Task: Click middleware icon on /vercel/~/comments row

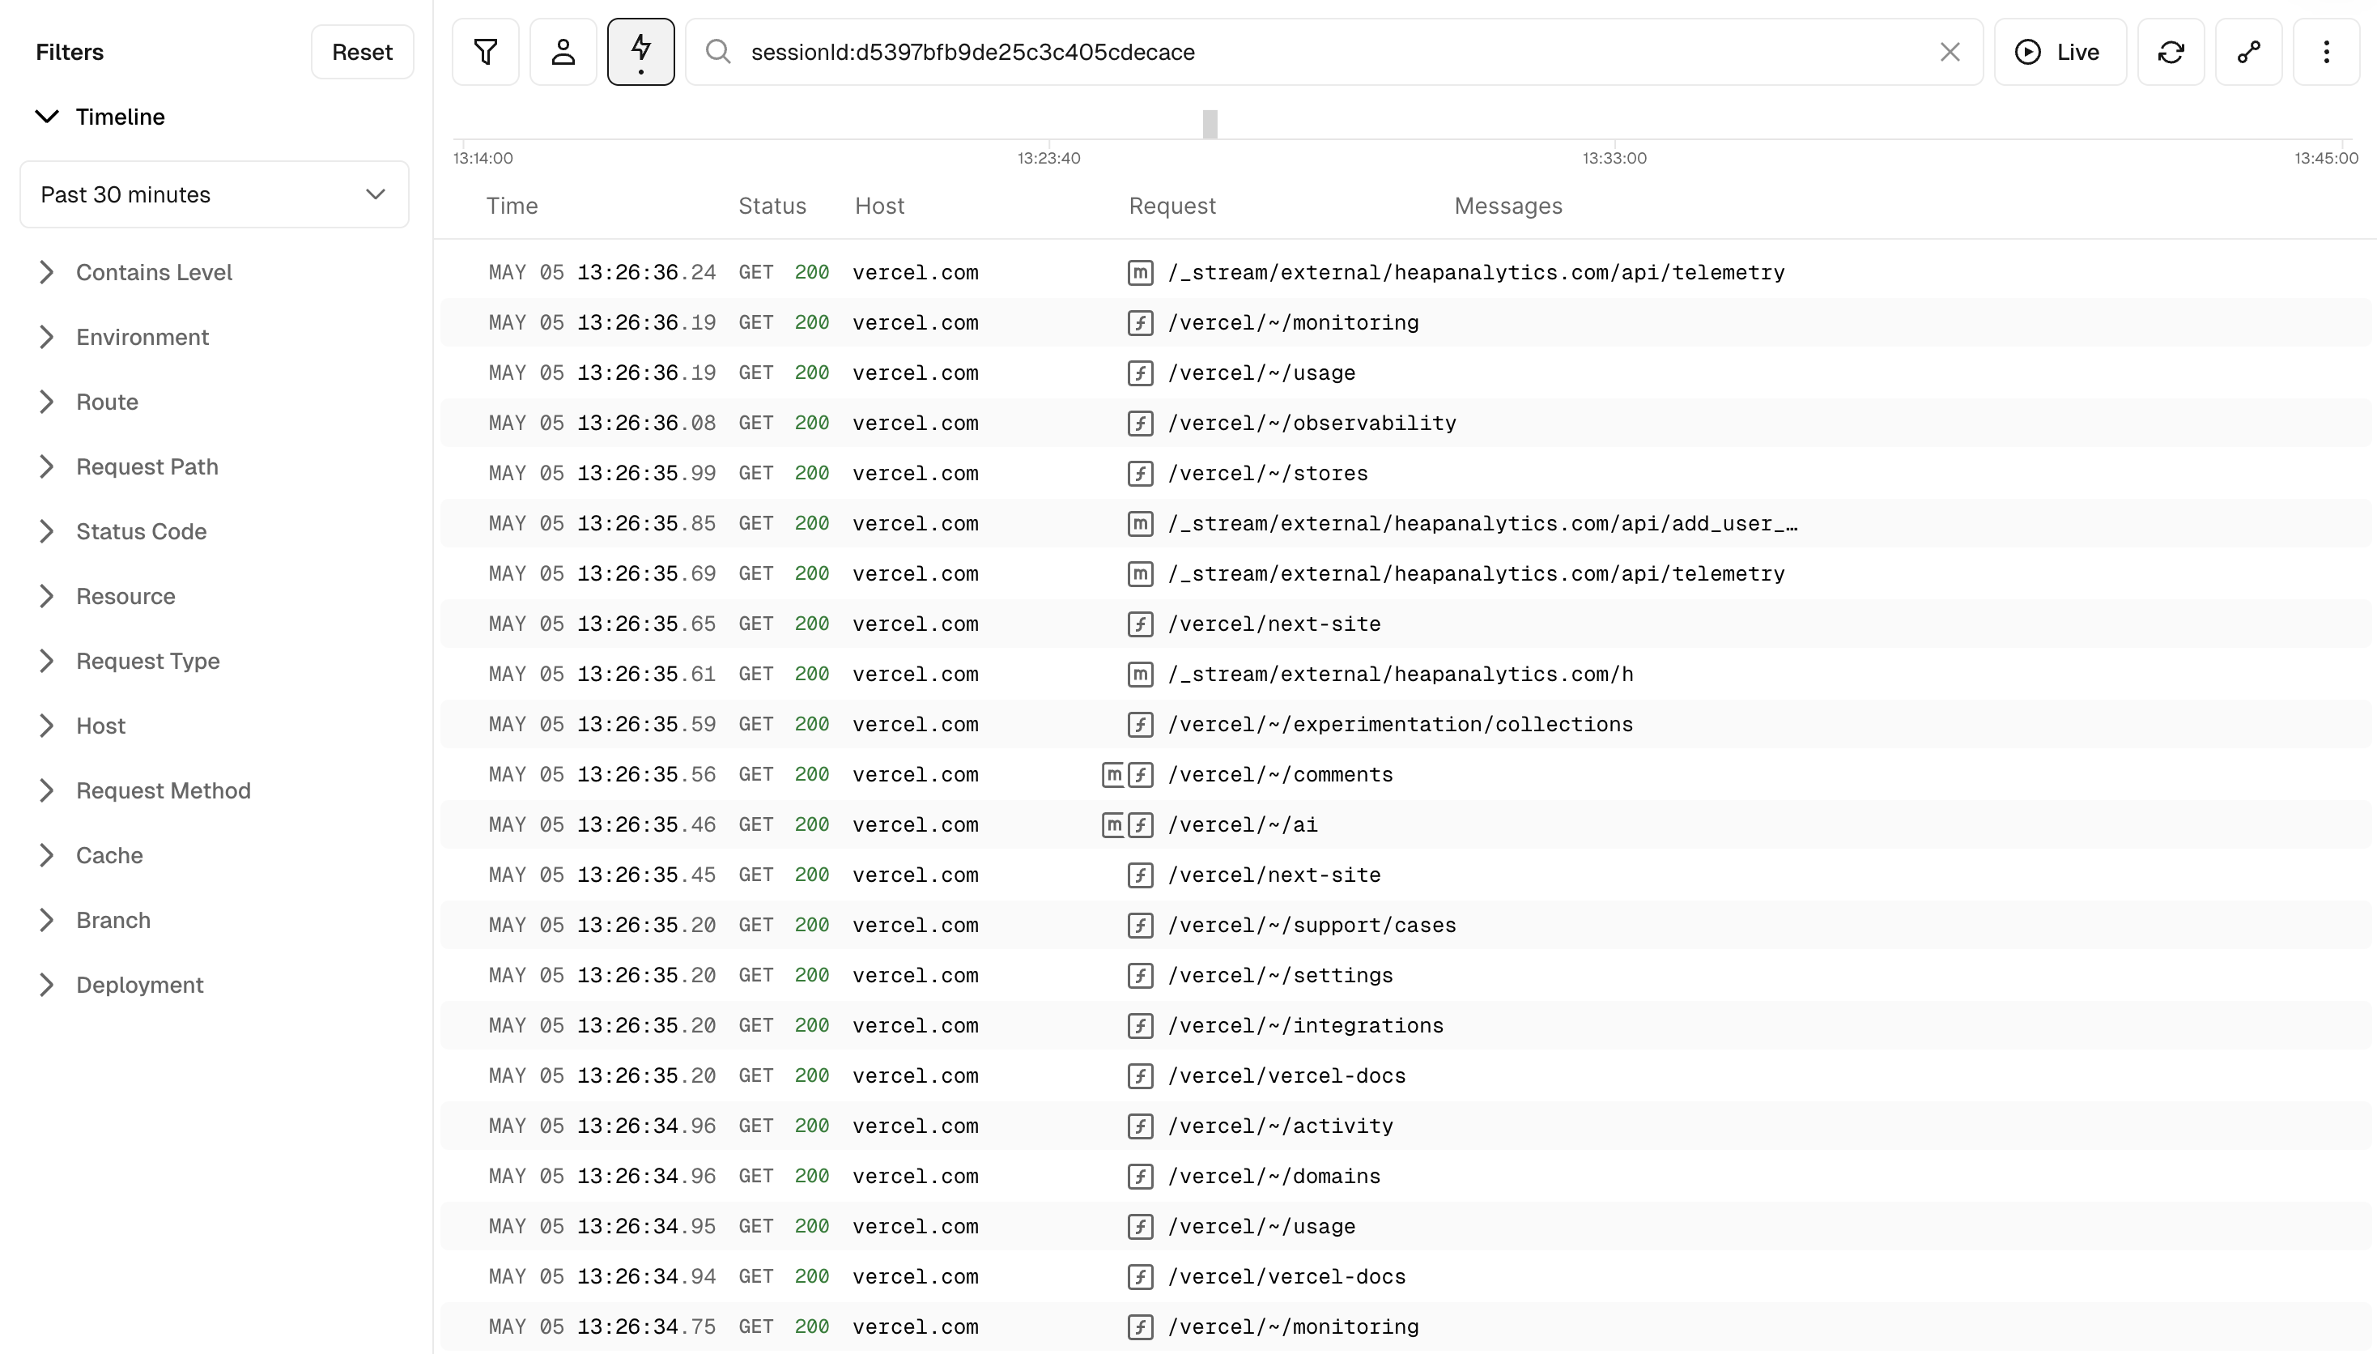Action: 1112,775
